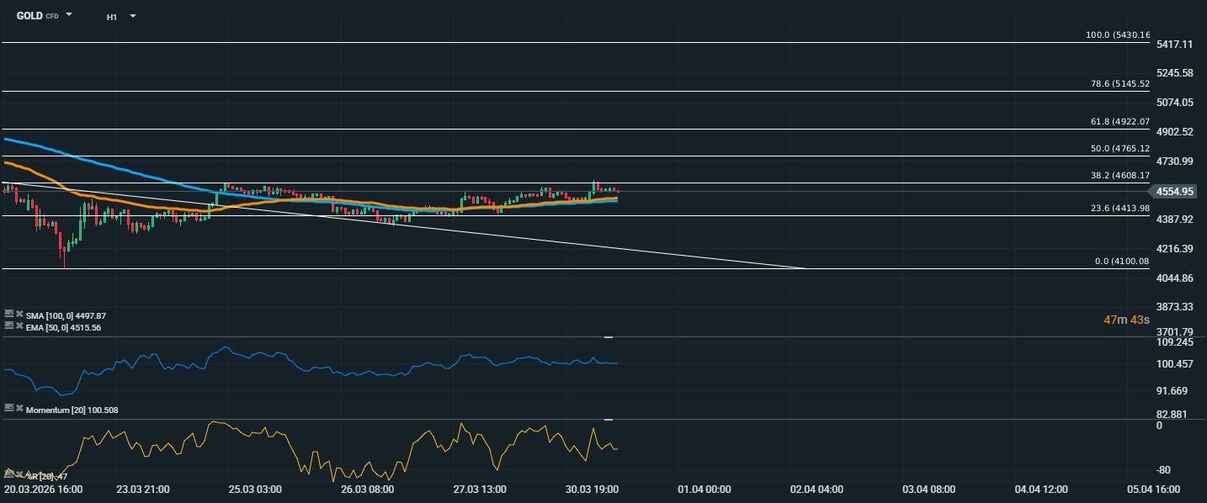Open the GOLD symbol dropdown arrow
Screen dimensions: 1207x503
click(x=69, y=15)
